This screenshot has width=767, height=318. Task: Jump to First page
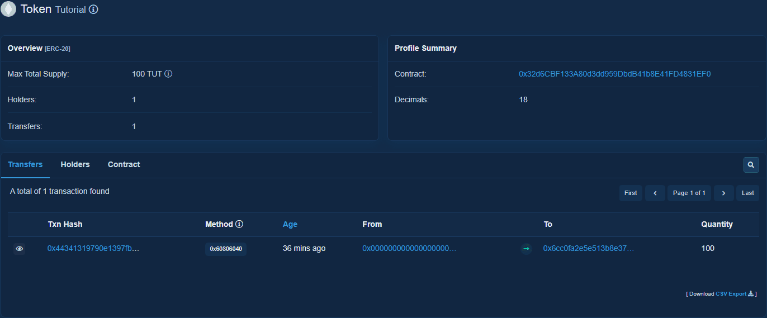[631, 193]
